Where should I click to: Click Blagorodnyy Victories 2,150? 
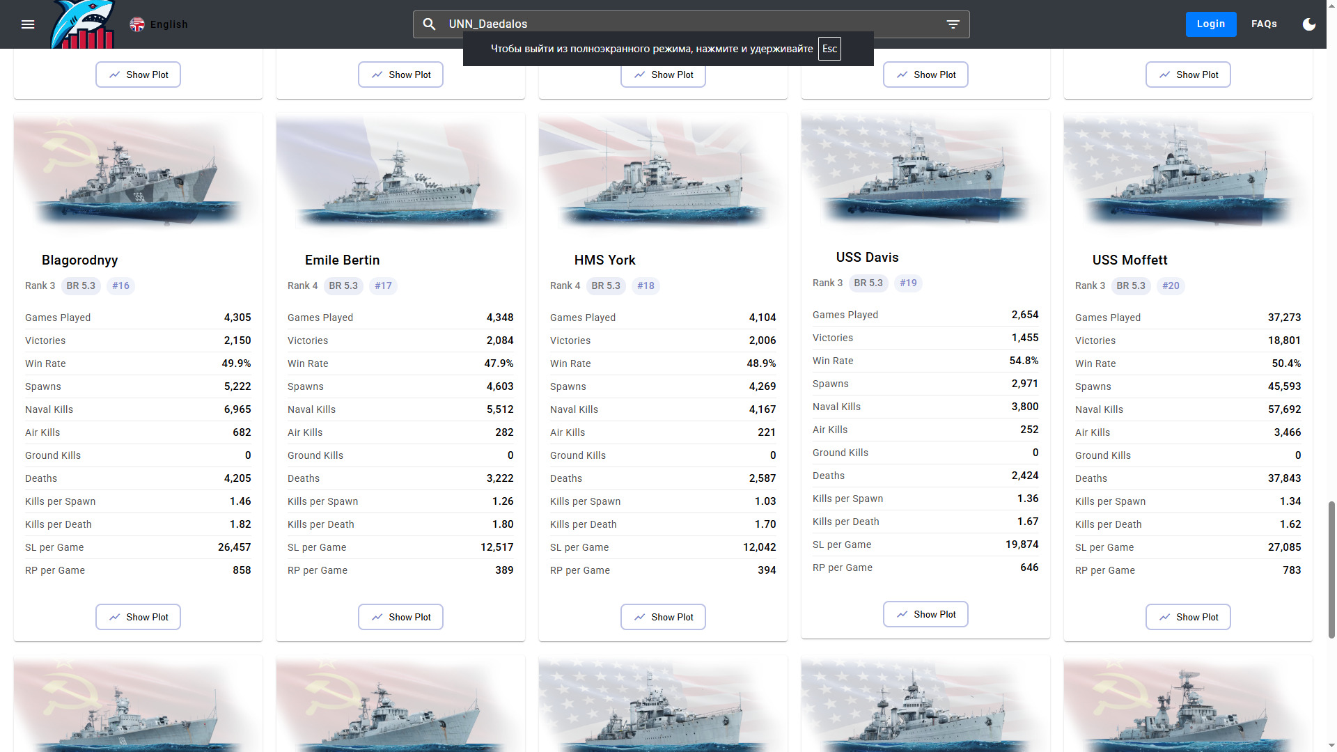(x=237, y=340)
